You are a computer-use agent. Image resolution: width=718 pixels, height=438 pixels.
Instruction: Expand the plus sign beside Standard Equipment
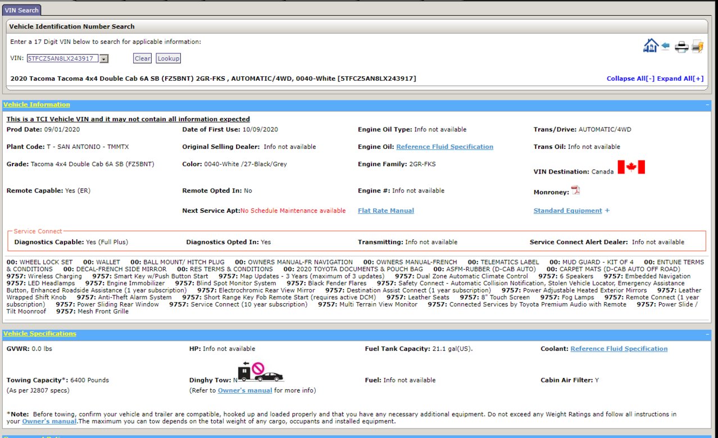(607, 211)
